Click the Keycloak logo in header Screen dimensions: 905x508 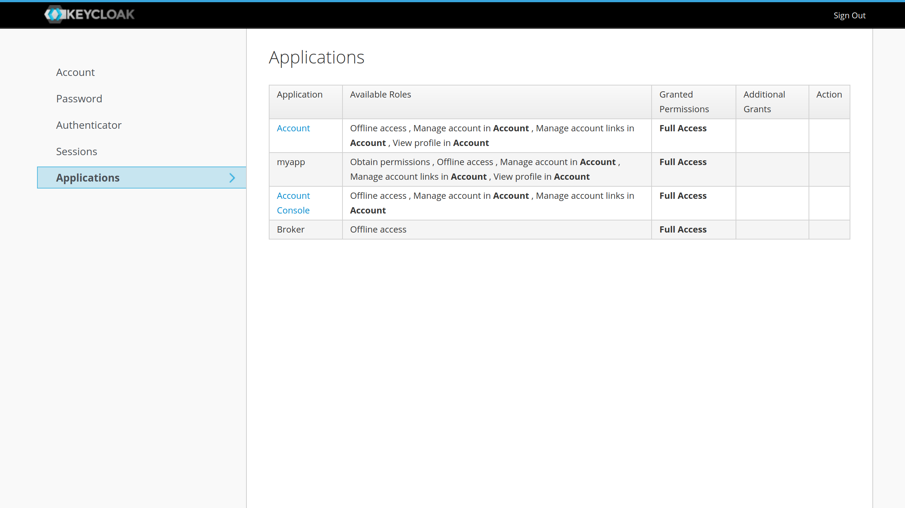click(x=89, y=14)
